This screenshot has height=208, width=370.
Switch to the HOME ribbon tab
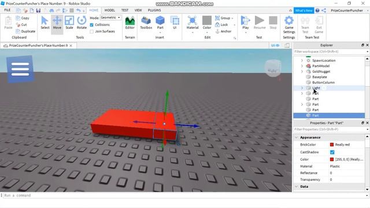coord(94,10)
